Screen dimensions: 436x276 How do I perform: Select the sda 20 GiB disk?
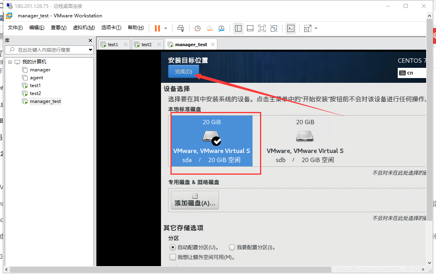pyautogui.click(x=211, y=141)
